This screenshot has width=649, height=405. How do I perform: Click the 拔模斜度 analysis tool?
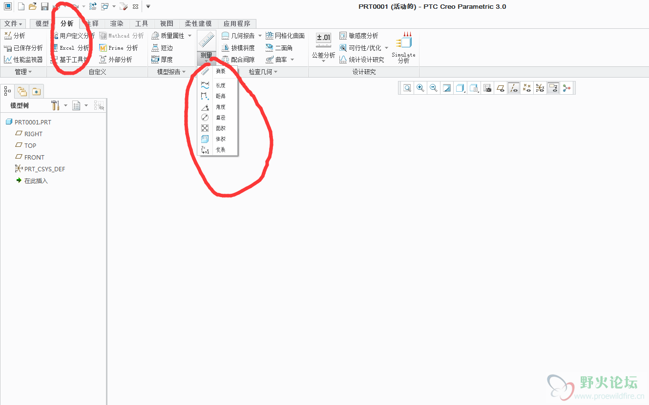pyautogui.click(x=238, y=48)
